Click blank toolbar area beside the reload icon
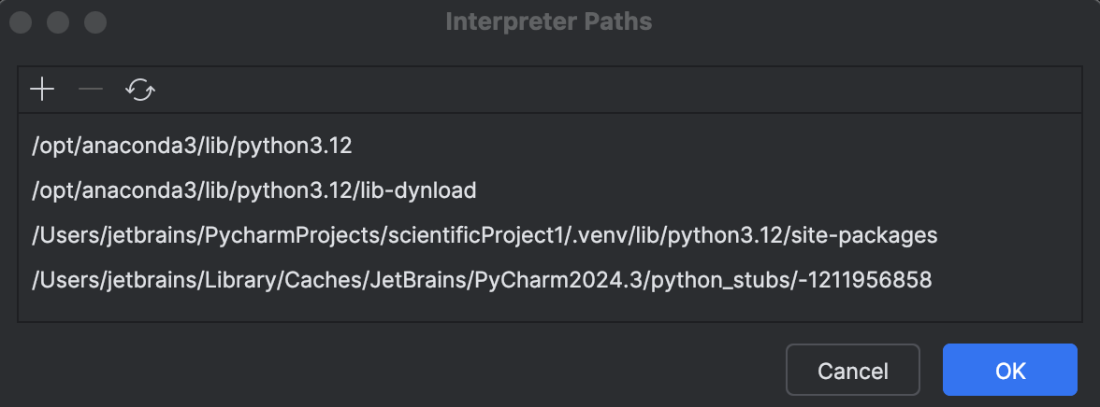The height and width of the screenshot is (407, 1100). [x=617, y=90]
